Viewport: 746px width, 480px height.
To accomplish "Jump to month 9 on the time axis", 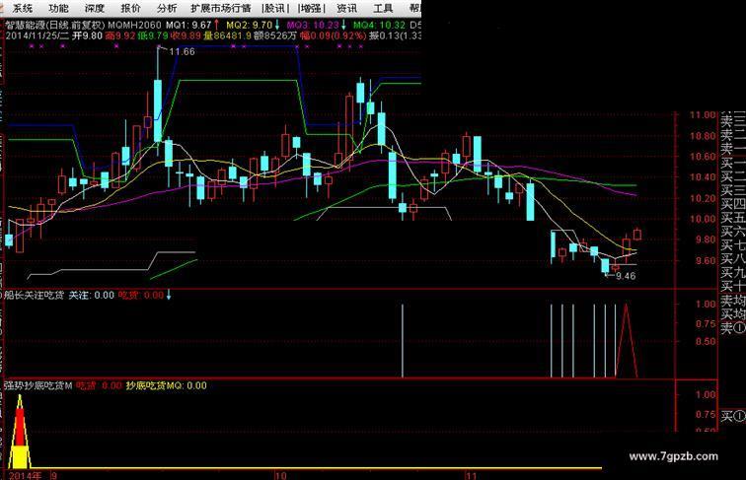I will (x=54, y=476).
